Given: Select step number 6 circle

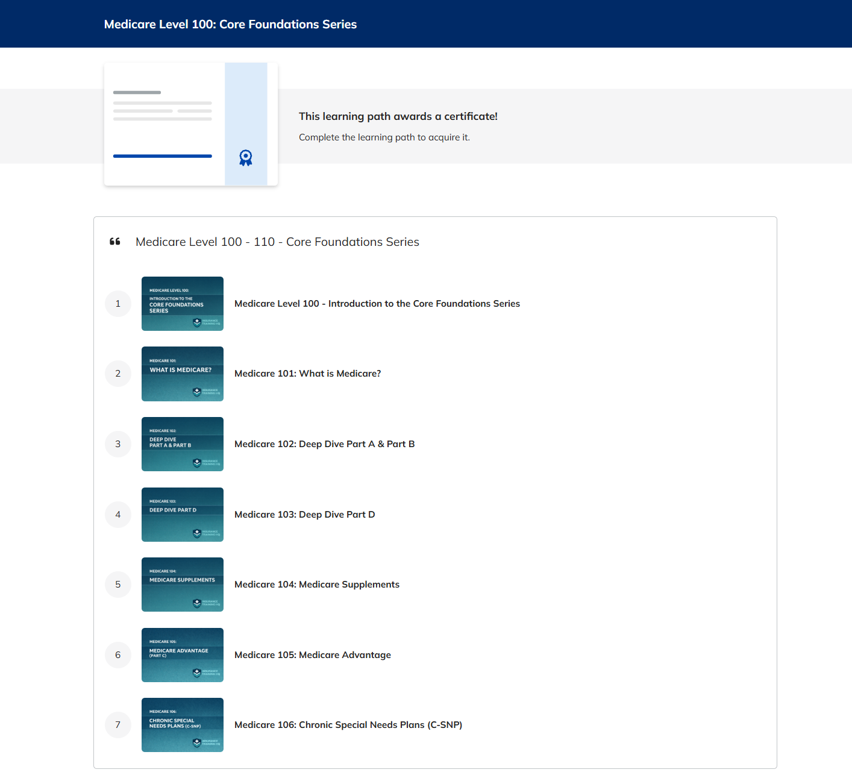Looking at the screenshot, I should [118, 655].
